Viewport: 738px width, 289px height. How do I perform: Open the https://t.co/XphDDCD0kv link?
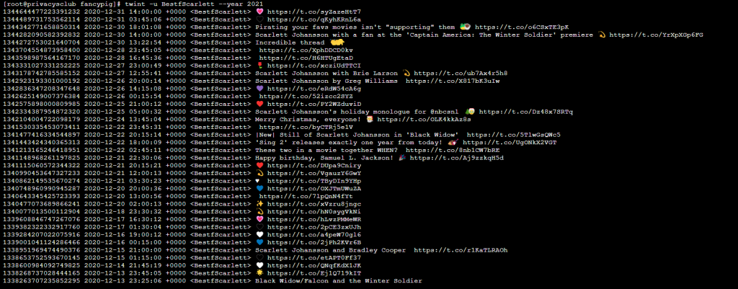click(x=306, y=50)
